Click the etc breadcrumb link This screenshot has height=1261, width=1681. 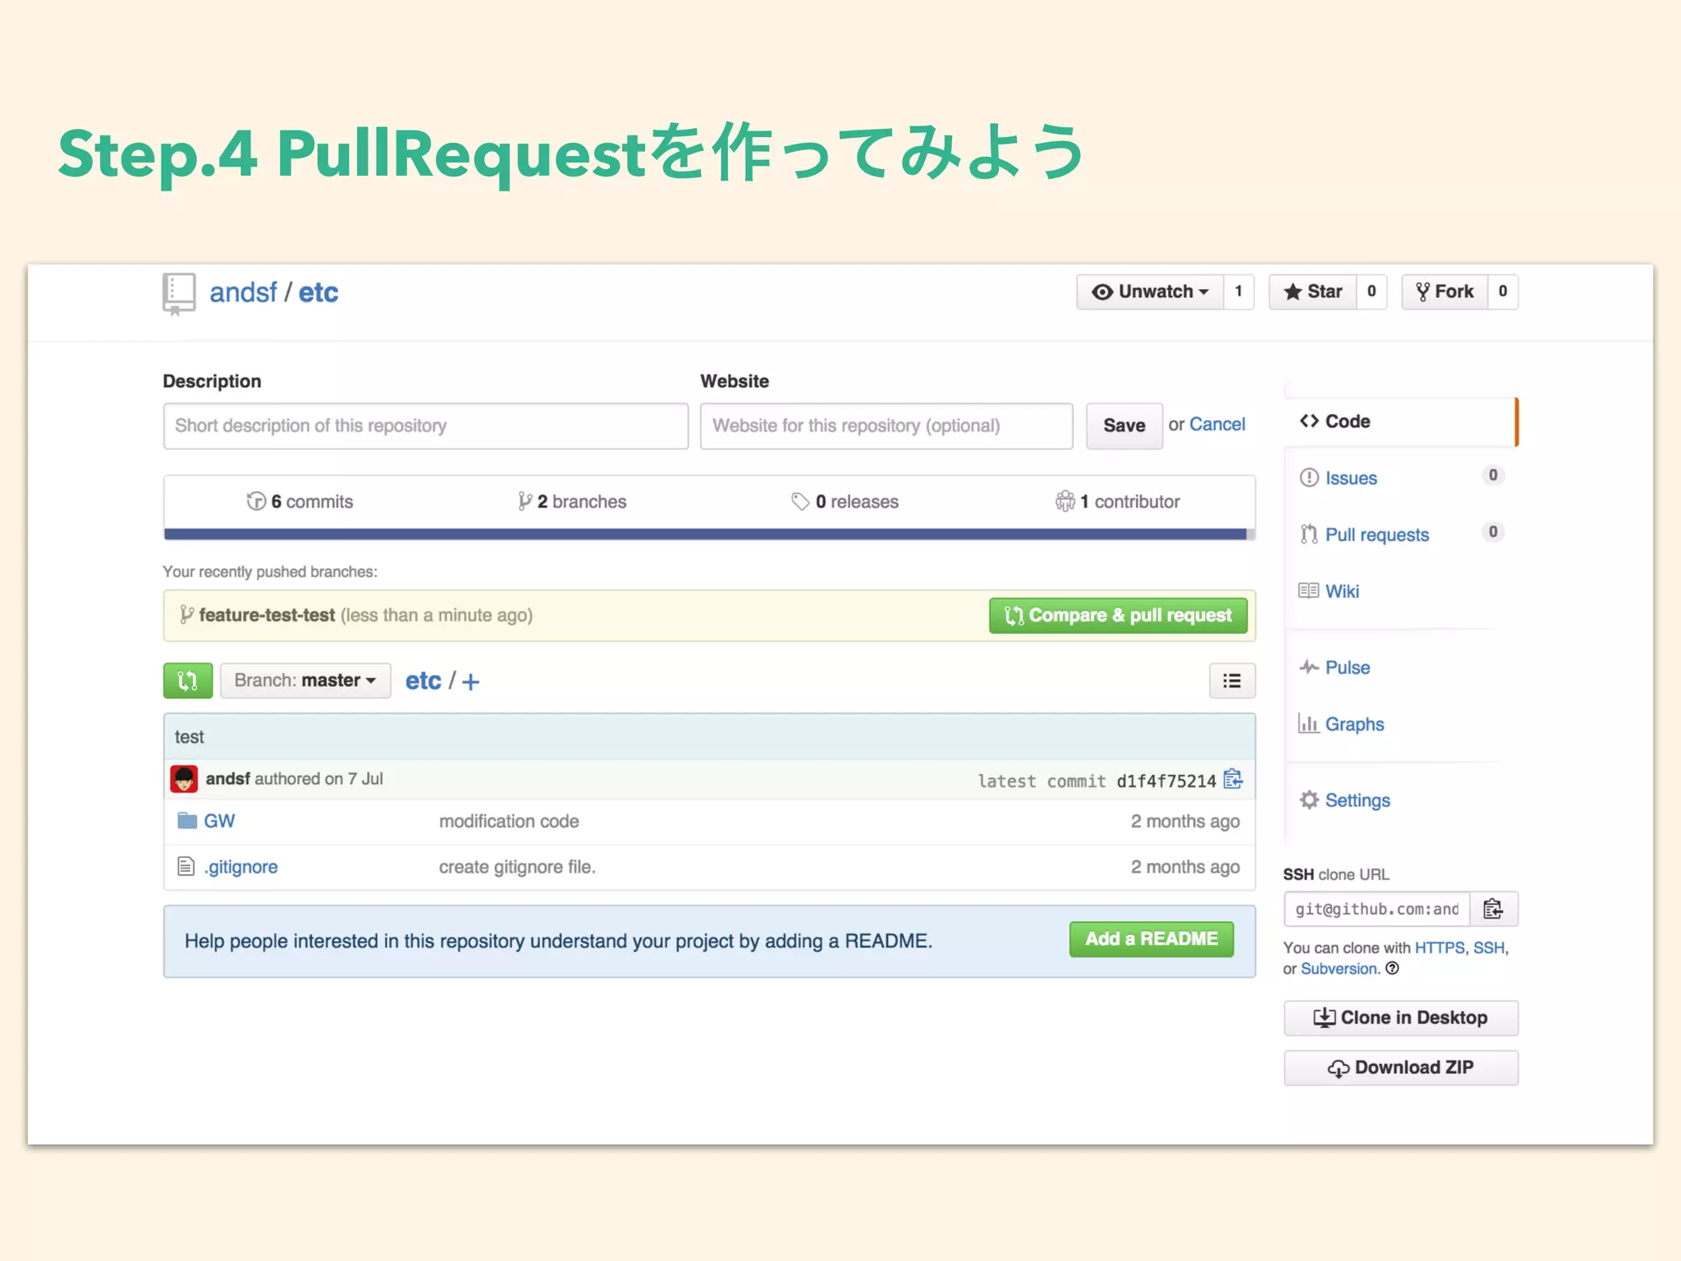pos(423,681)
